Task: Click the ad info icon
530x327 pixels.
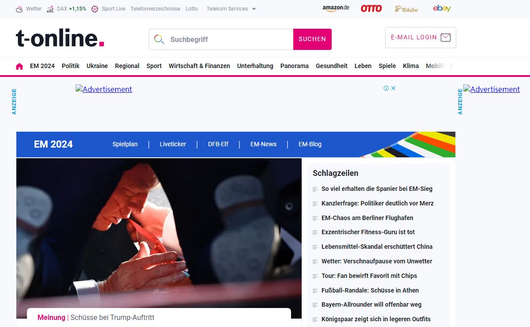Action: 386,88
